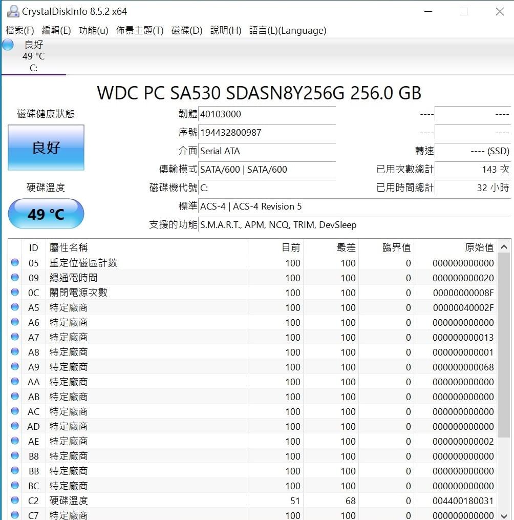Click status orb for ID 05 row
This screenshot has width=514, height=520.
pos(15,262)
